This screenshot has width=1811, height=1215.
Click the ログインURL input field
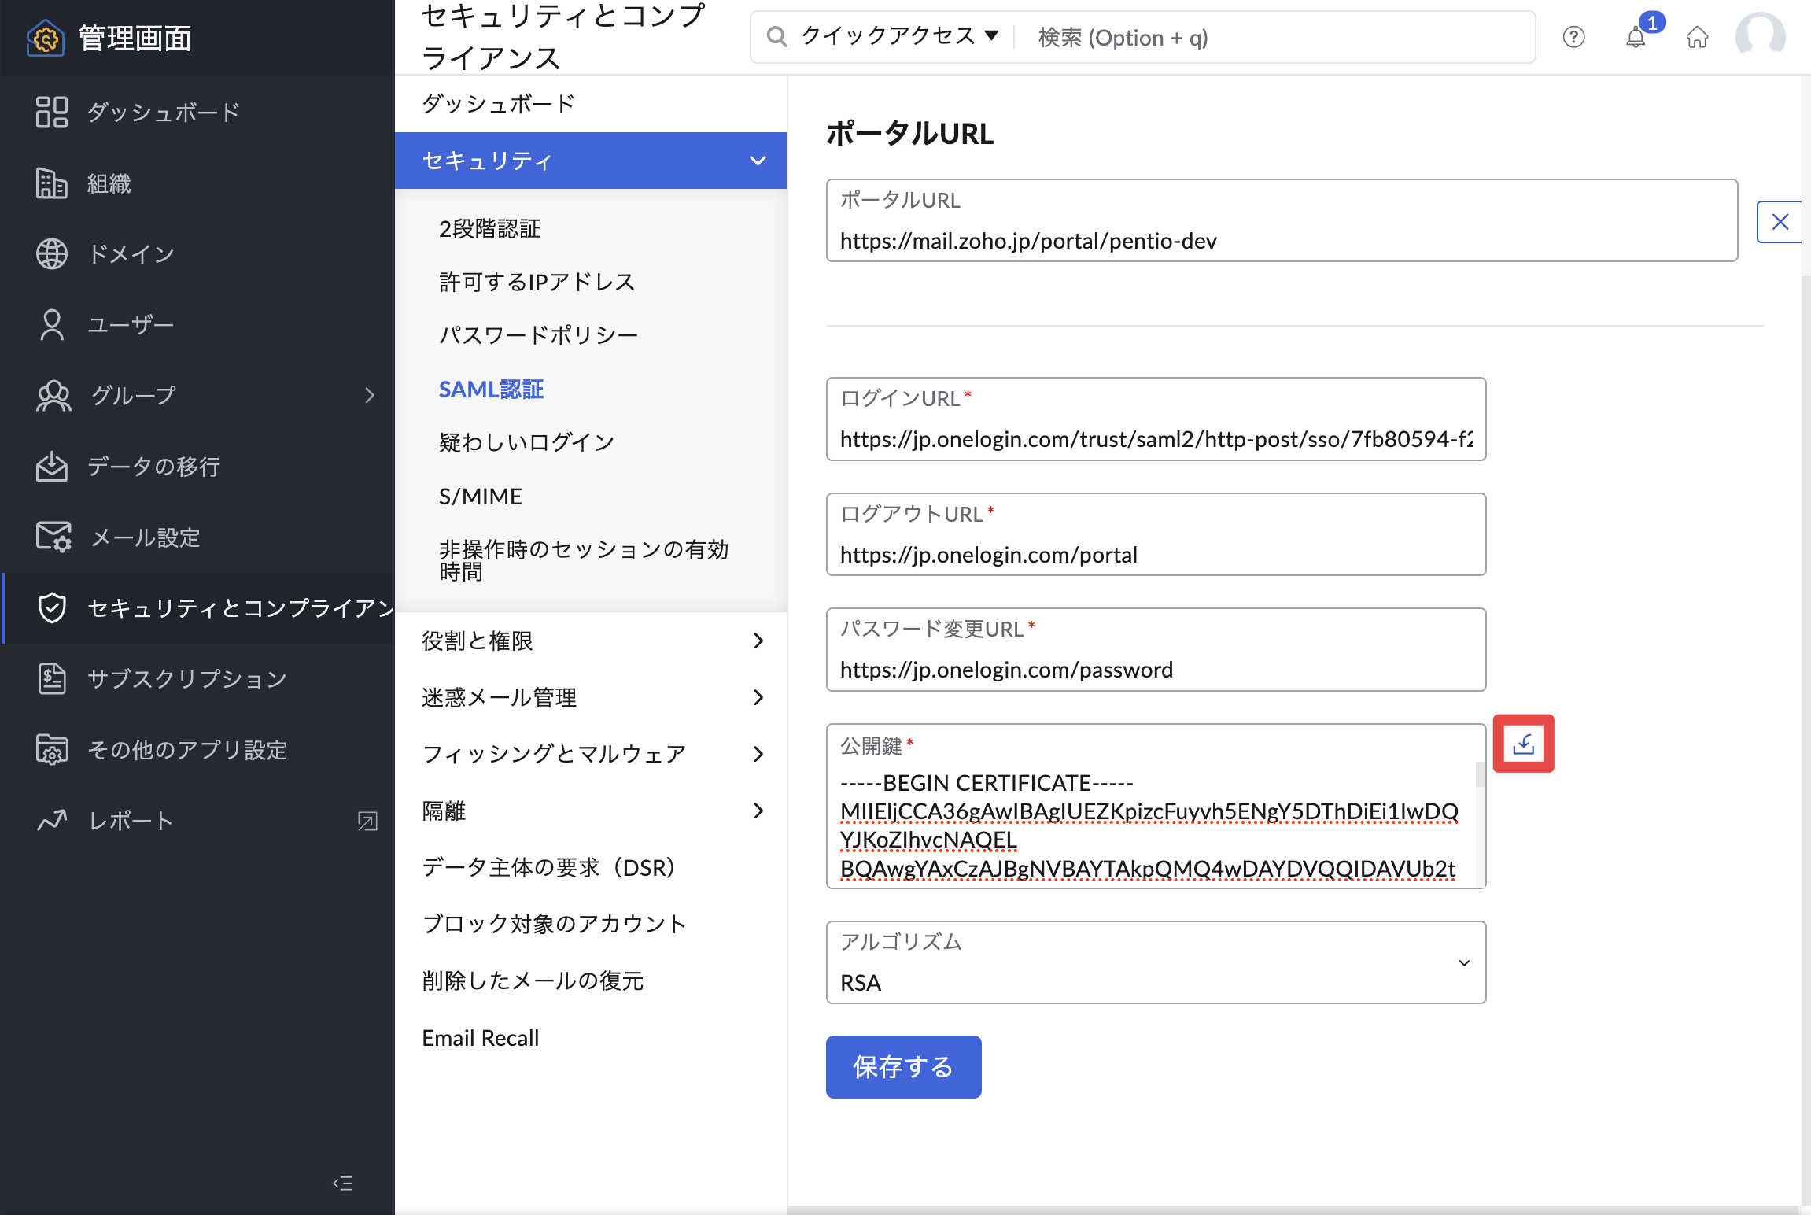click(1156, 419)
